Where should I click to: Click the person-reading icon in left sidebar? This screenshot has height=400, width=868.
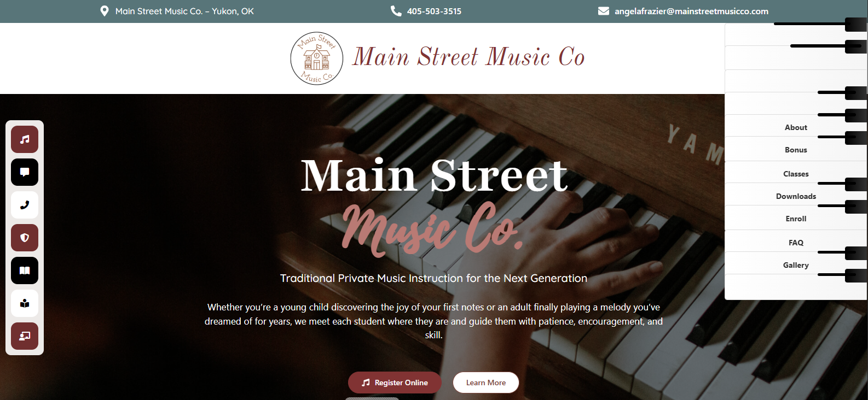pyautogui.click(x=25, y=303)
